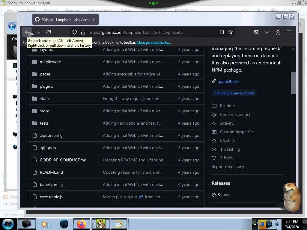Open the Pocket save icon
Screen dimensions: 307x230
(x=256, y=32)
